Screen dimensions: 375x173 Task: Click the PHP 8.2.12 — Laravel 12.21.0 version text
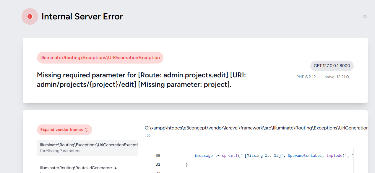(322, 77)
